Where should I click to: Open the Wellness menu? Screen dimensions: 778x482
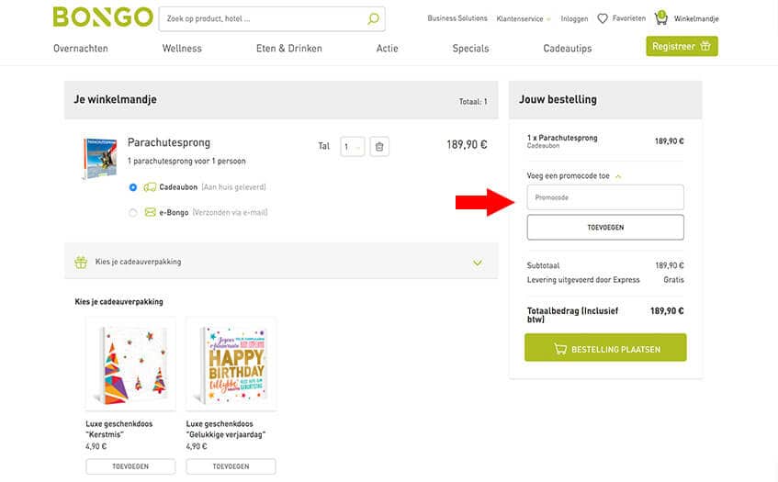point(182,48)
